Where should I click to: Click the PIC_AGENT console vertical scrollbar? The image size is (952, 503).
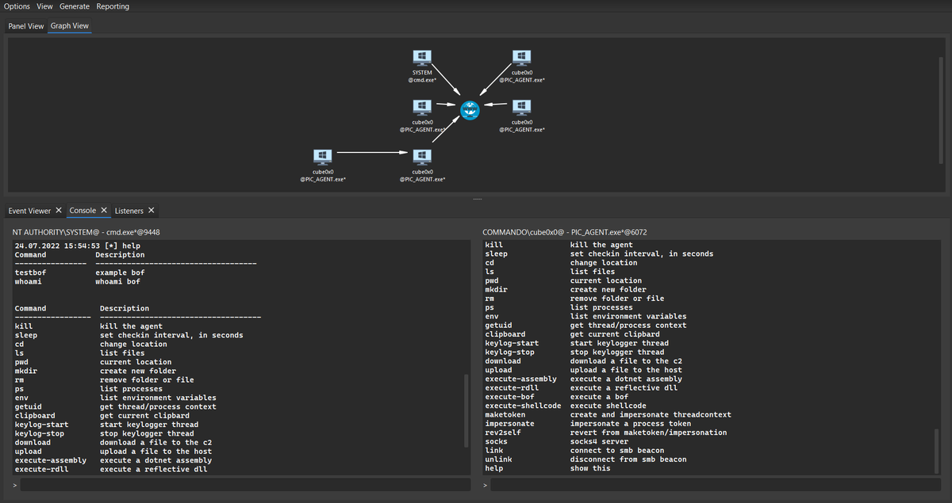point(936,450)
